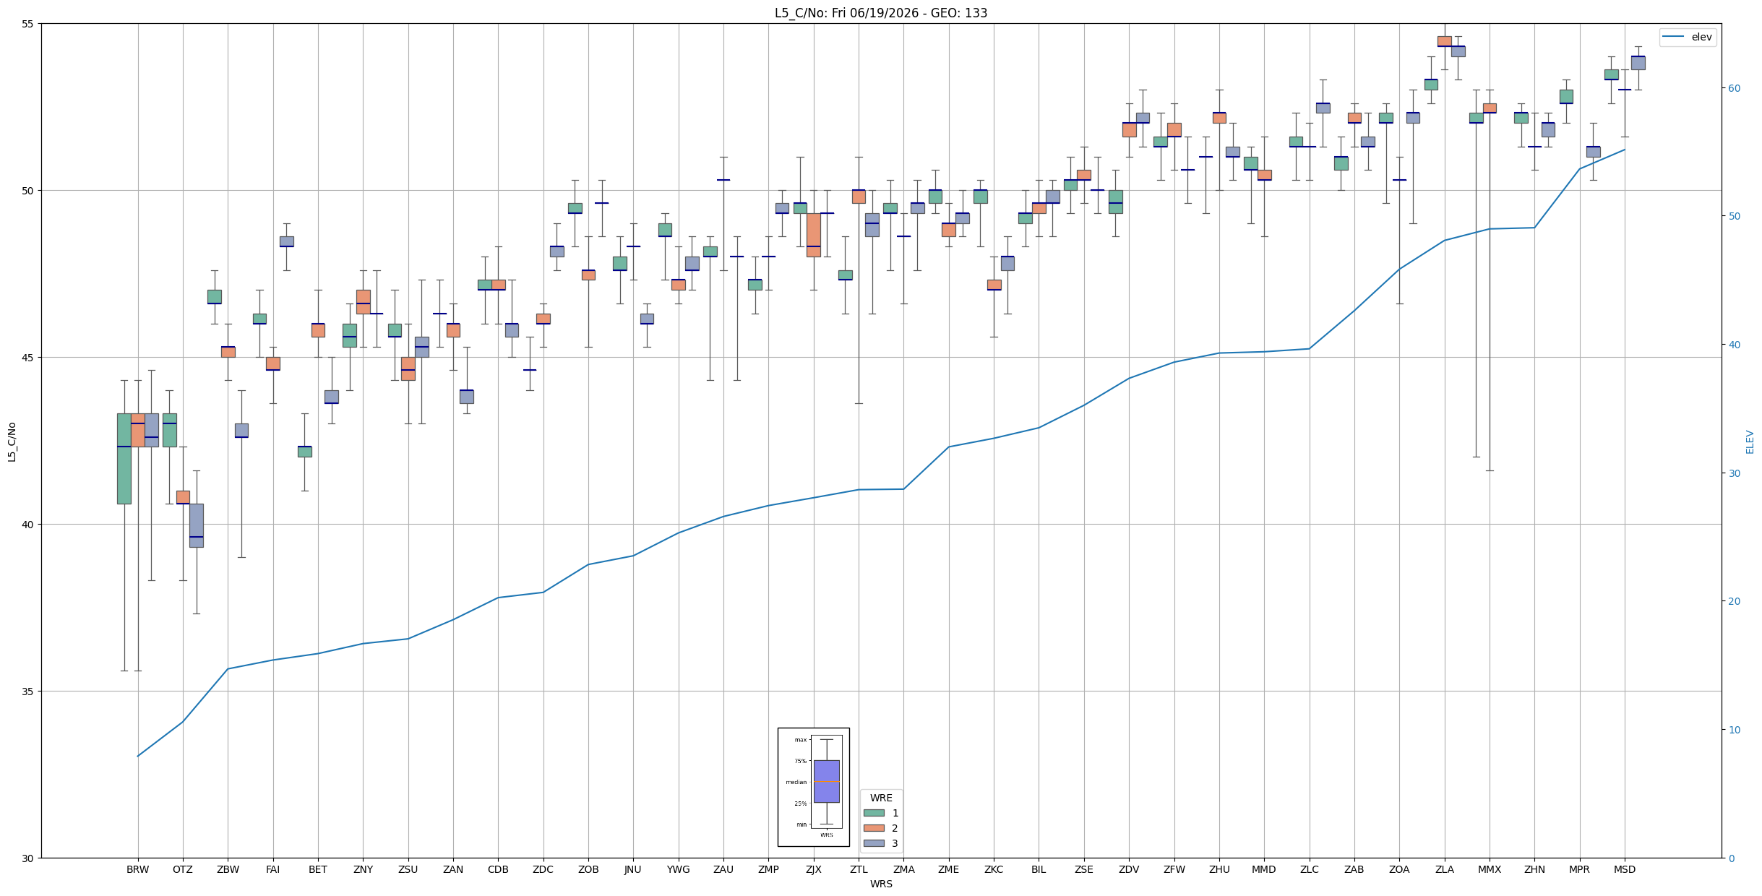Click the ZLA station tick label
Viewport: 1762px width, 896px height.
[x=1445, y=869]
